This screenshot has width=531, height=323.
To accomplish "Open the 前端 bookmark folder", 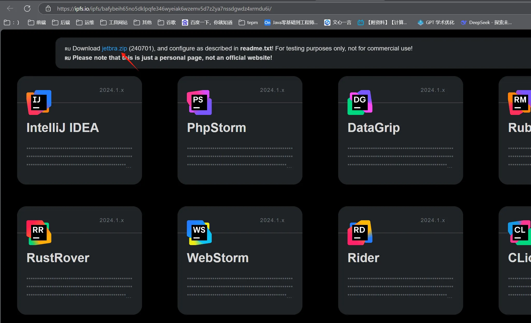I will point(37,23).
